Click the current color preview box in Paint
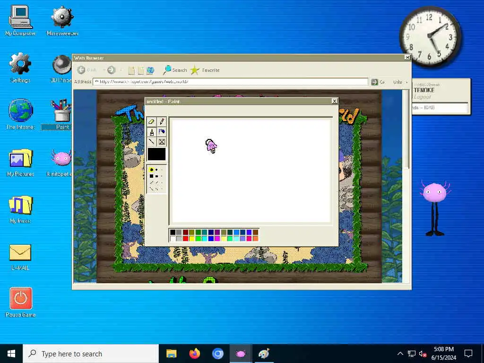 tap(156, 154)
